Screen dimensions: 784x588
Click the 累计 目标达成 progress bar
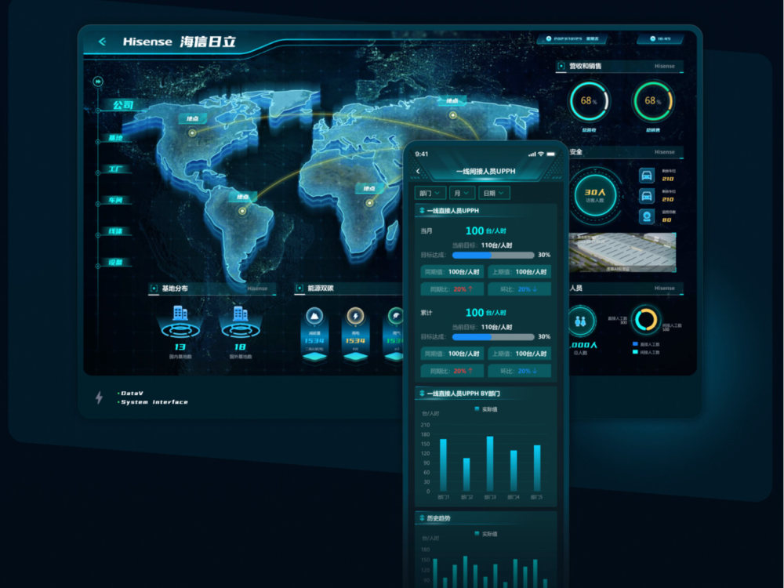493,337
